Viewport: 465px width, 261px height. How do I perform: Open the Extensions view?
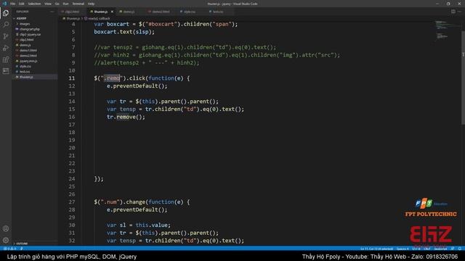[6, 59]
